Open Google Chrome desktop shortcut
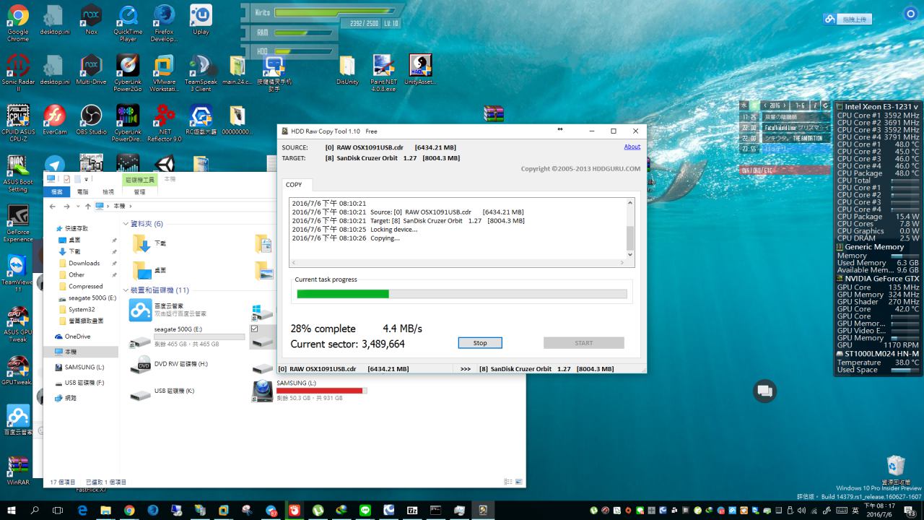924x520 pixels. coord(17,16)
